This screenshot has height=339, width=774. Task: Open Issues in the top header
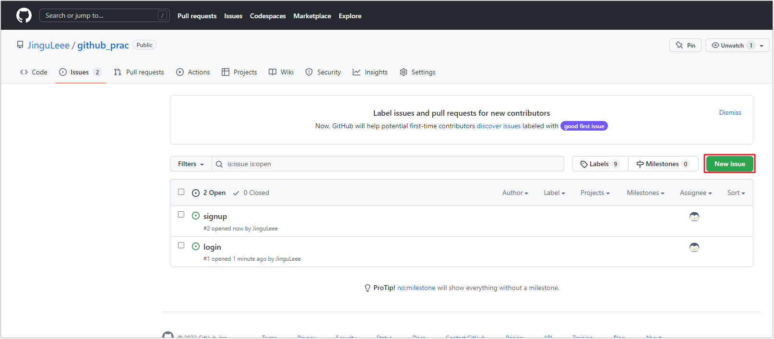(x=233, y=16)
